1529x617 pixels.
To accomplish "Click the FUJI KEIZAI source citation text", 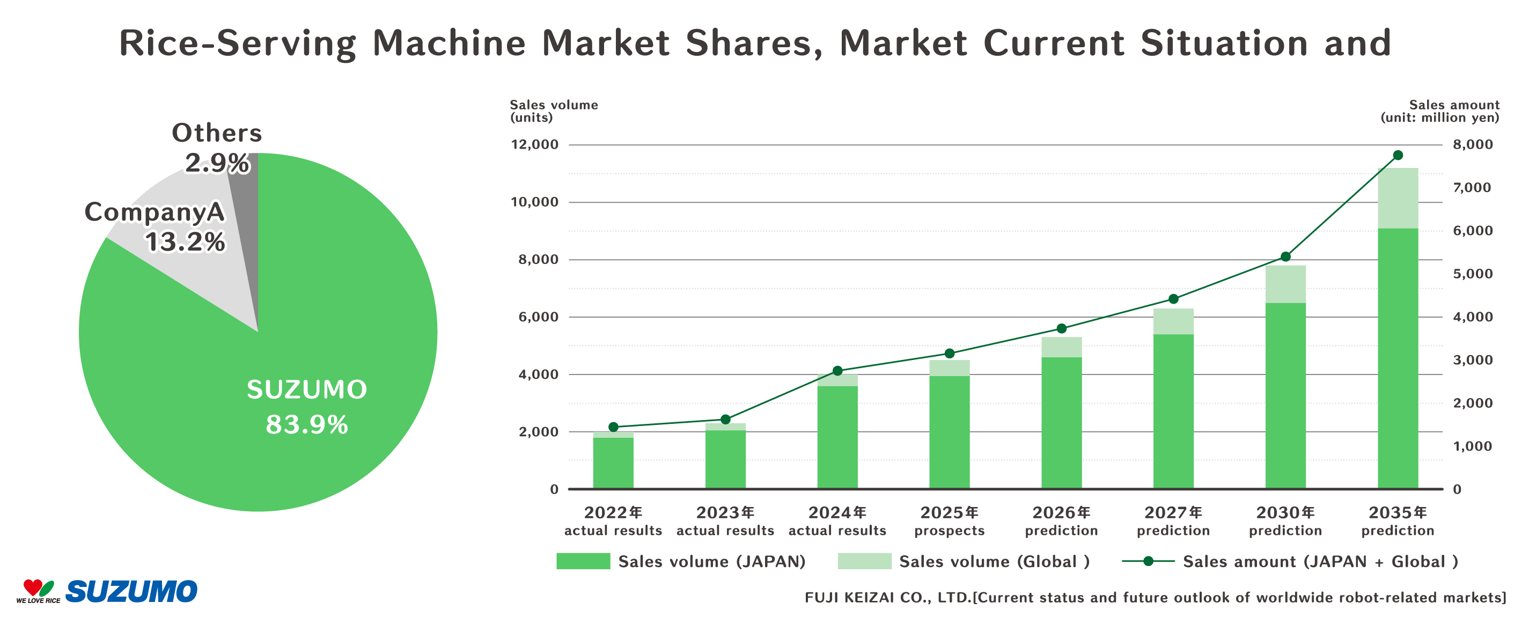I will (1155, 597).
